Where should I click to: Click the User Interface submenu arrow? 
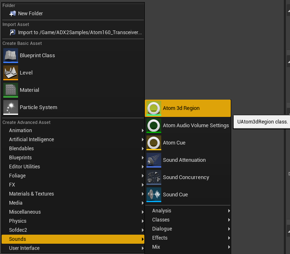(143, 248)
